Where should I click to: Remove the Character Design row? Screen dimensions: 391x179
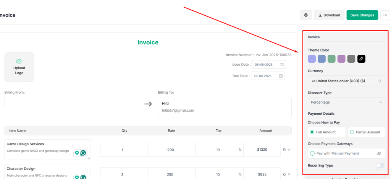pos(289,174)
